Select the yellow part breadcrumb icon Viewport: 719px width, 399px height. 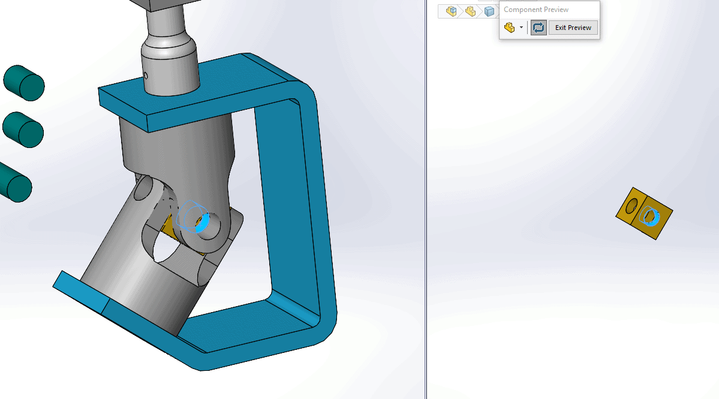point(470,11)
